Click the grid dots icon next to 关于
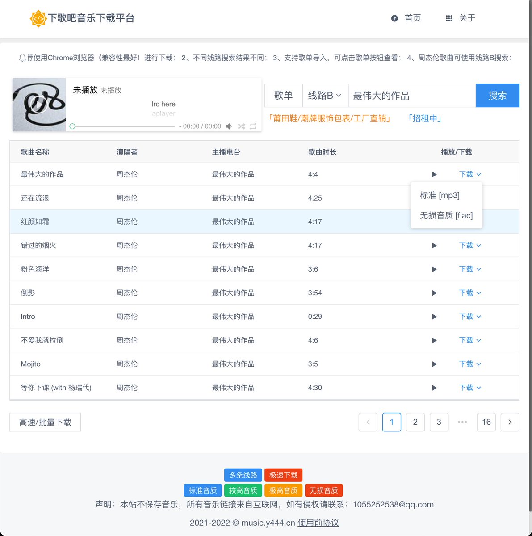532x536 pixels. point(448,18)
